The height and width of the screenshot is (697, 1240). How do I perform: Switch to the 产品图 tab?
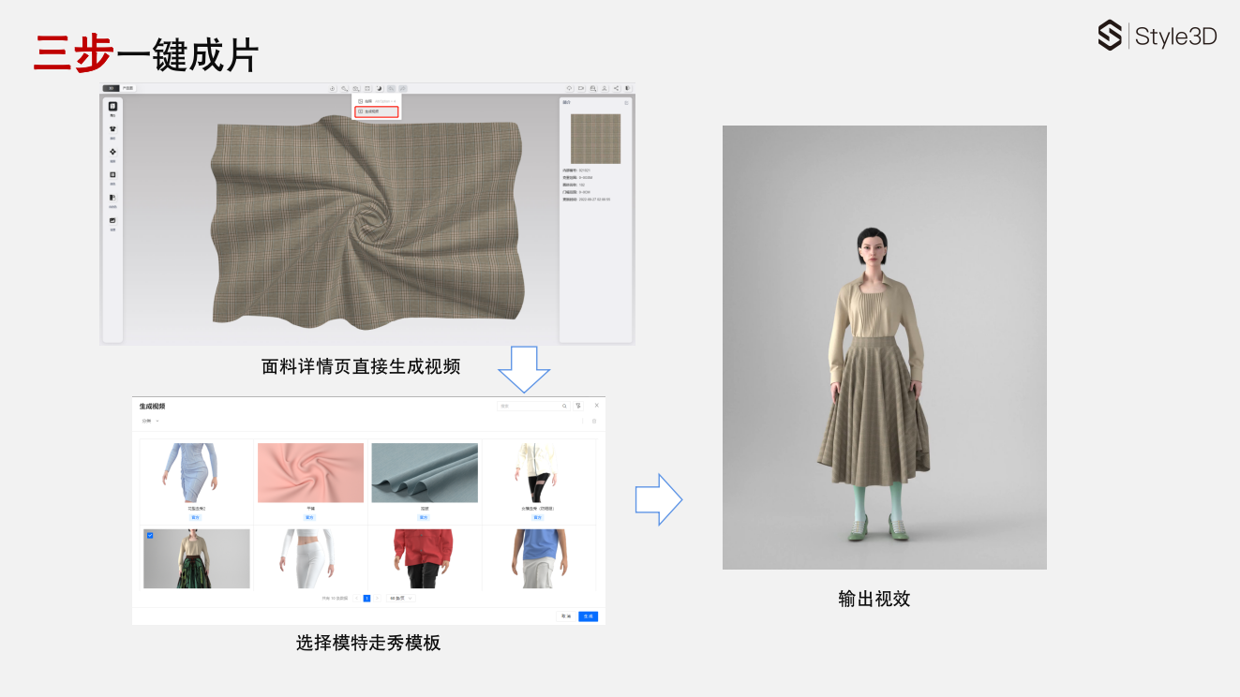[128, 88]
